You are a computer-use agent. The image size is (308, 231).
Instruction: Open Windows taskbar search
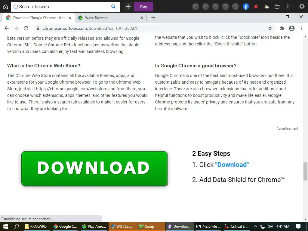(16, 226)
